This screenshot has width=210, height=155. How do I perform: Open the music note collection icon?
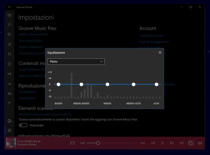click(x=9, y=44)
